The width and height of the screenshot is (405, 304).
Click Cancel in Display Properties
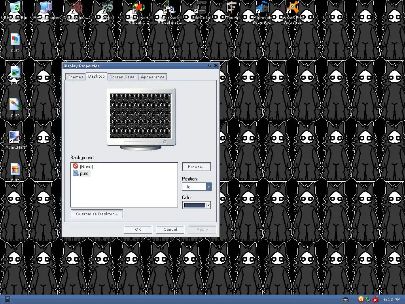click(170, 229)
